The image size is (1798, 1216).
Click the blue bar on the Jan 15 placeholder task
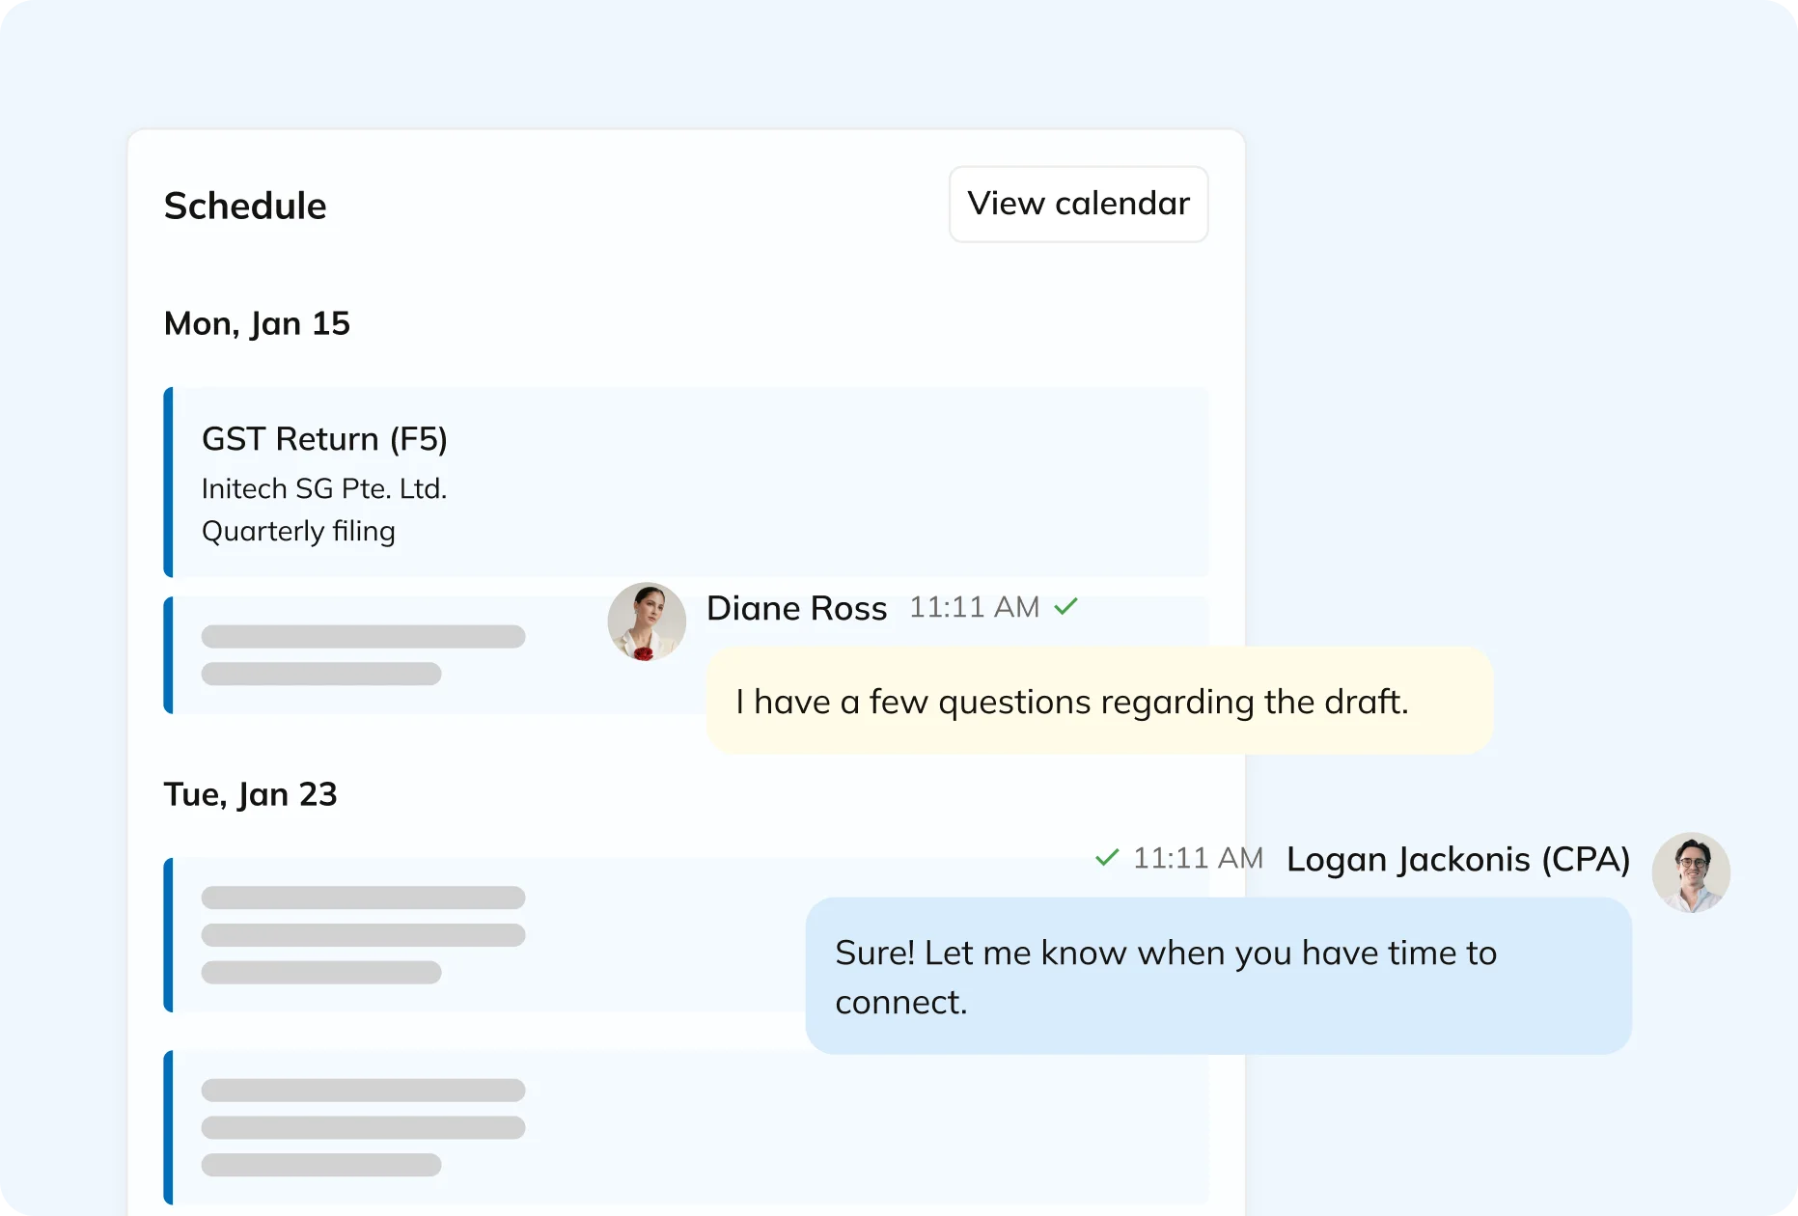click(x=168, y=655)
